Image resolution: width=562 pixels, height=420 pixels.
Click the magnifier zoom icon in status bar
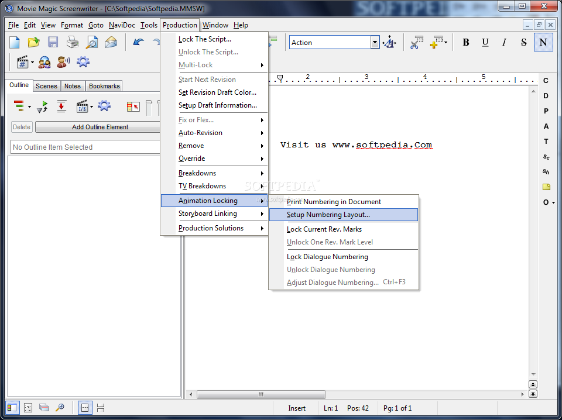point(60,408)
